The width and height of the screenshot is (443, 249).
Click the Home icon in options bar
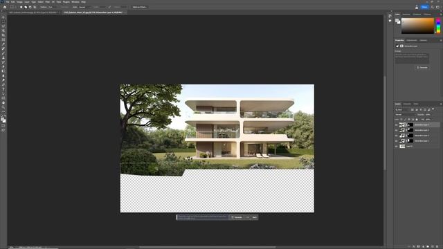click(x=5, y=7)
